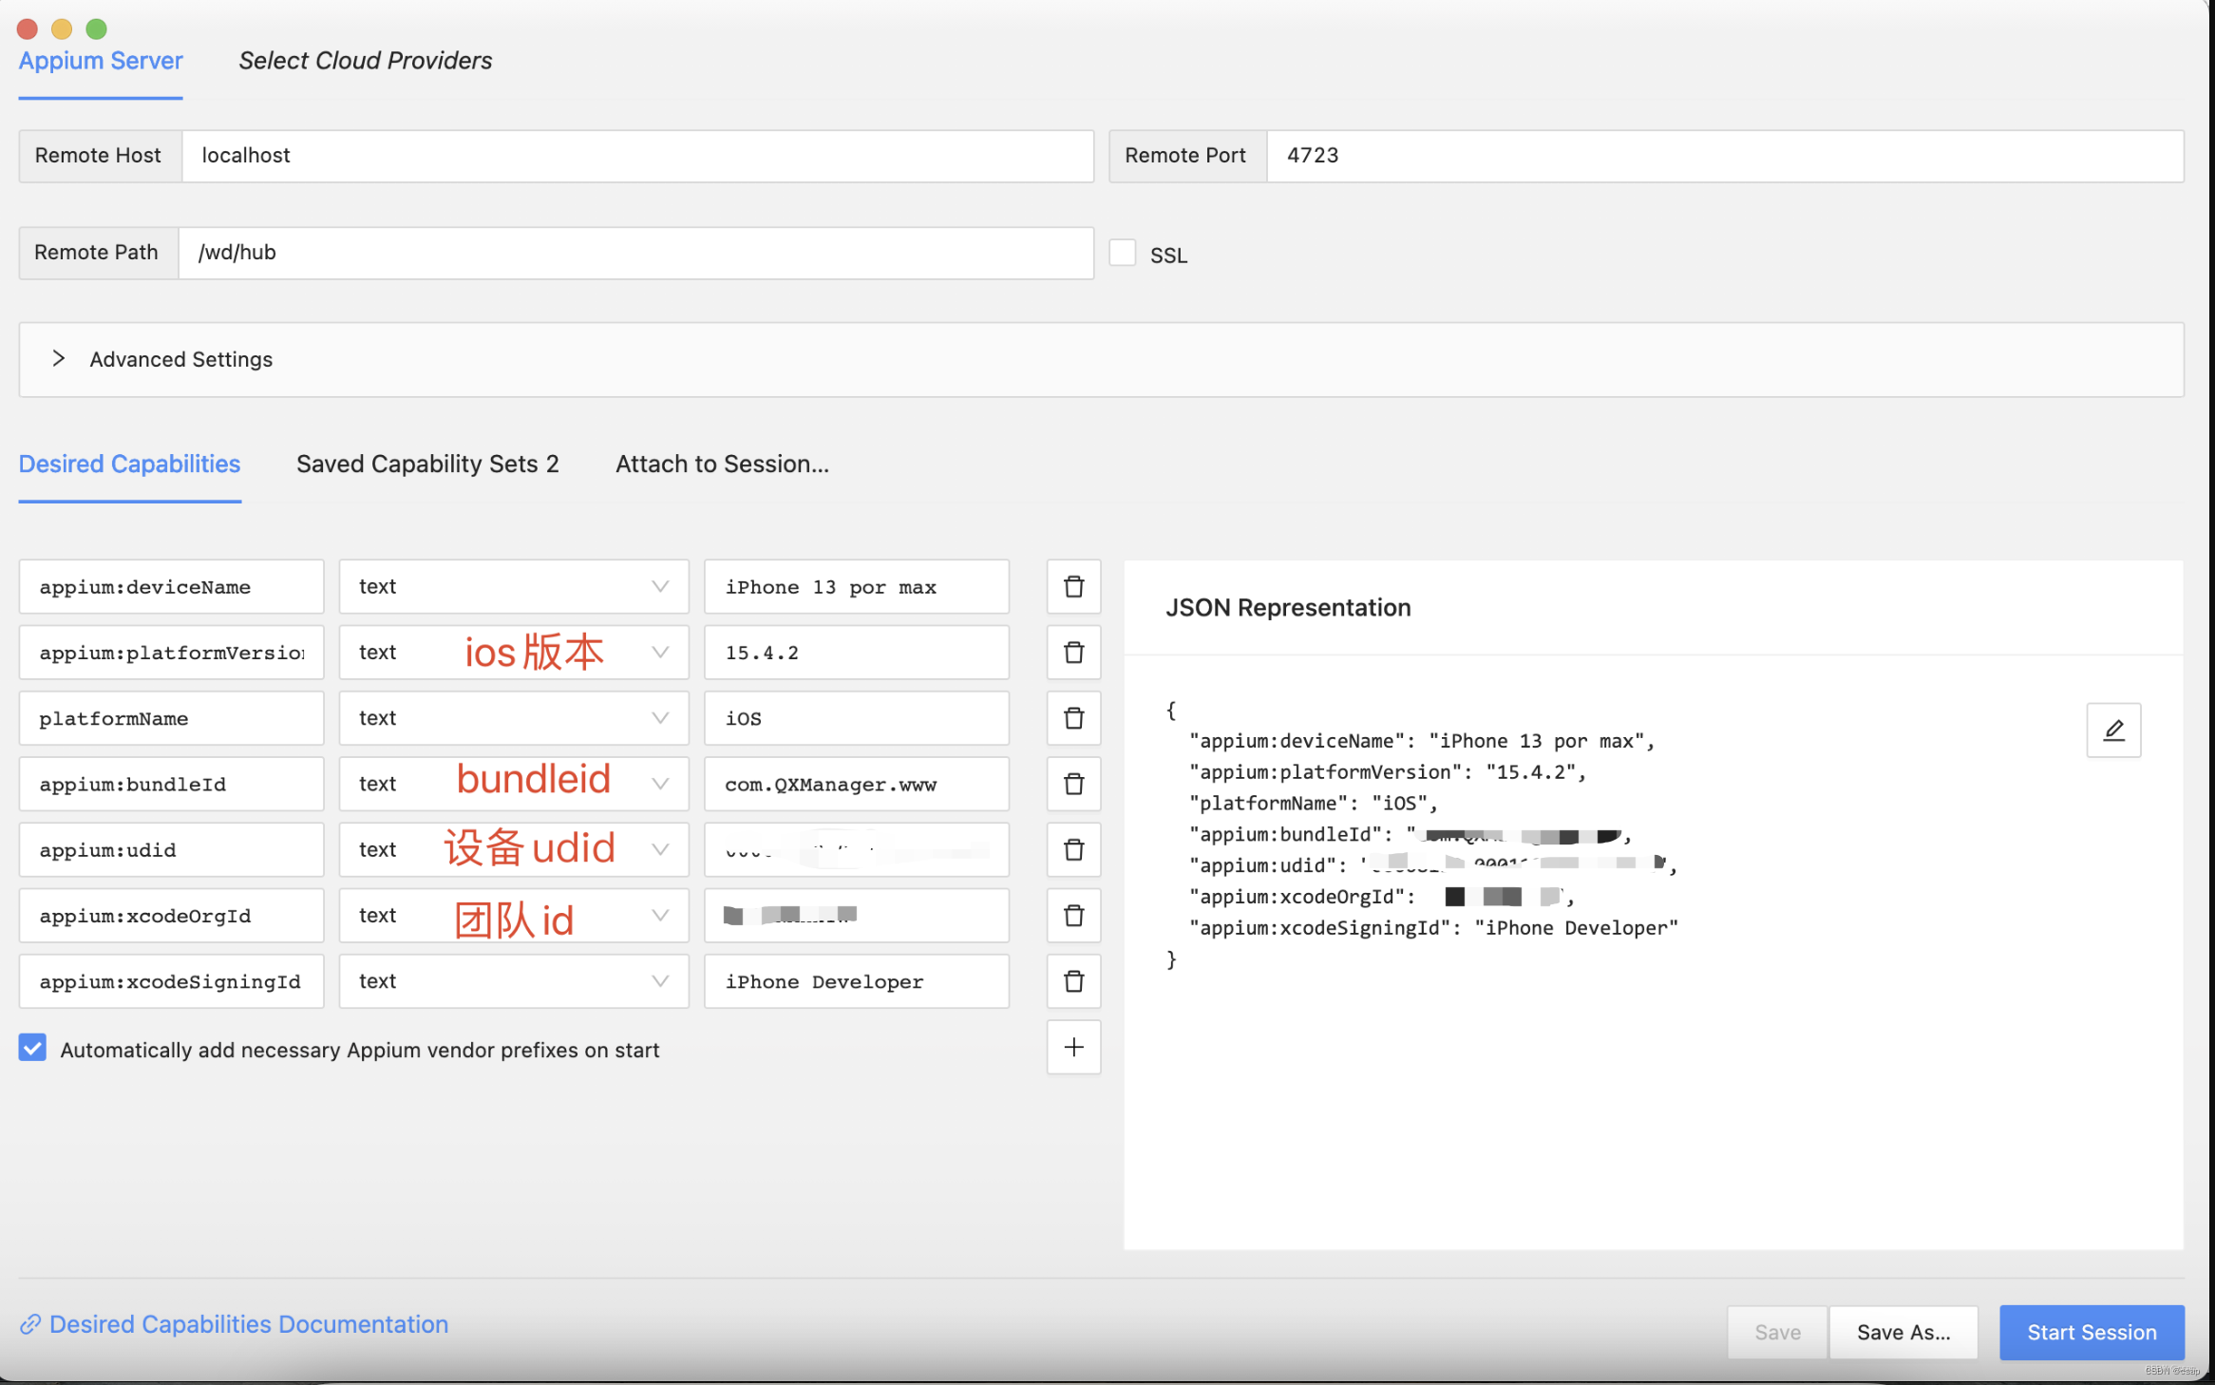Add a new capability with plus icon

click(1073, 1047)
